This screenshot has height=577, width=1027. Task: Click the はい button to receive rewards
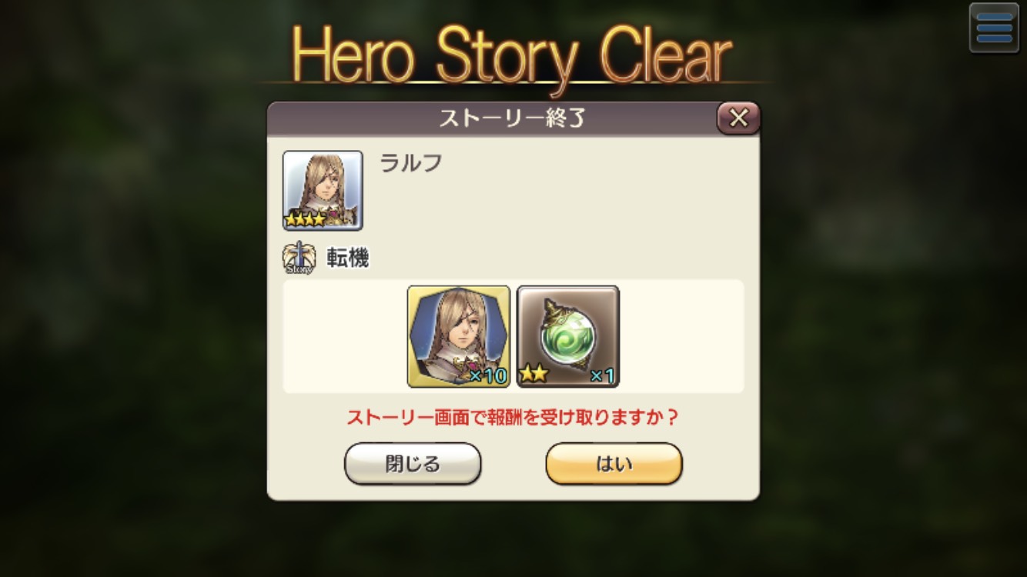pos(614,464)
